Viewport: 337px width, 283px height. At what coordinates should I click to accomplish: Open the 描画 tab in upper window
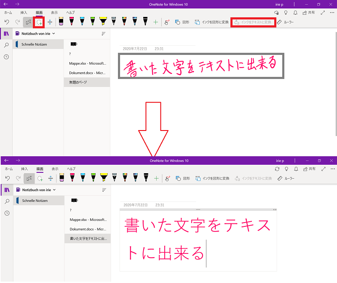point(39,13)
